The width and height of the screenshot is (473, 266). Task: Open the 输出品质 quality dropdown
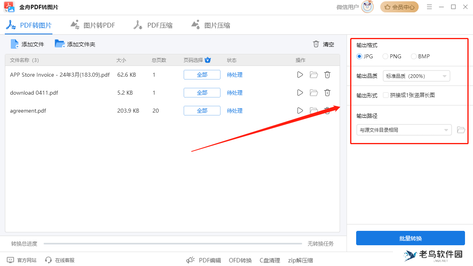click(416, 75)
